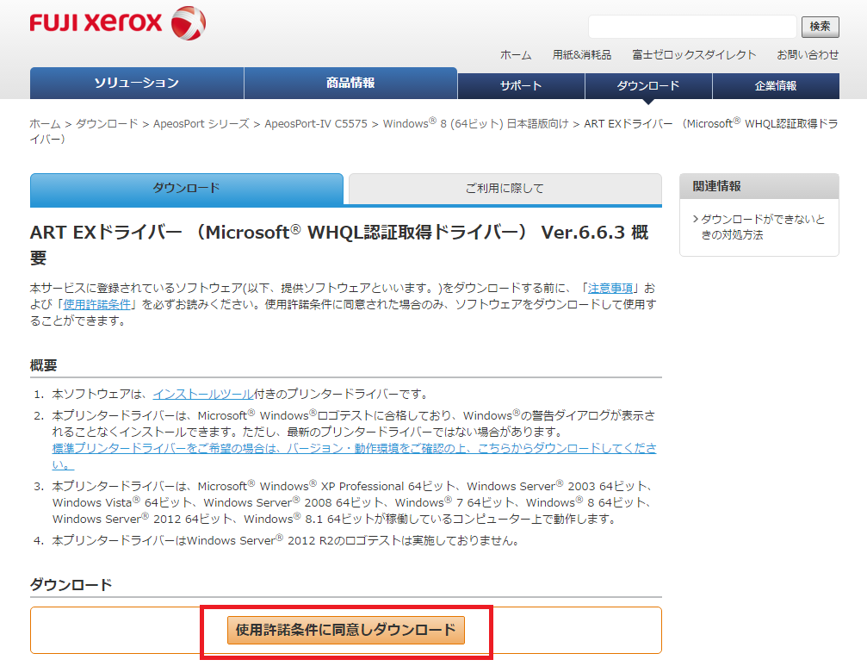867x666 pixels.
Task: Open ダウンロード navigation tab
Action: point(648,86)
